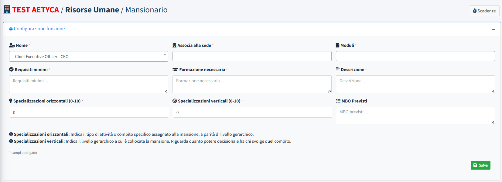Focus the Requisiti minimi text area
502x182 pixels.
[x=88, y=84]
